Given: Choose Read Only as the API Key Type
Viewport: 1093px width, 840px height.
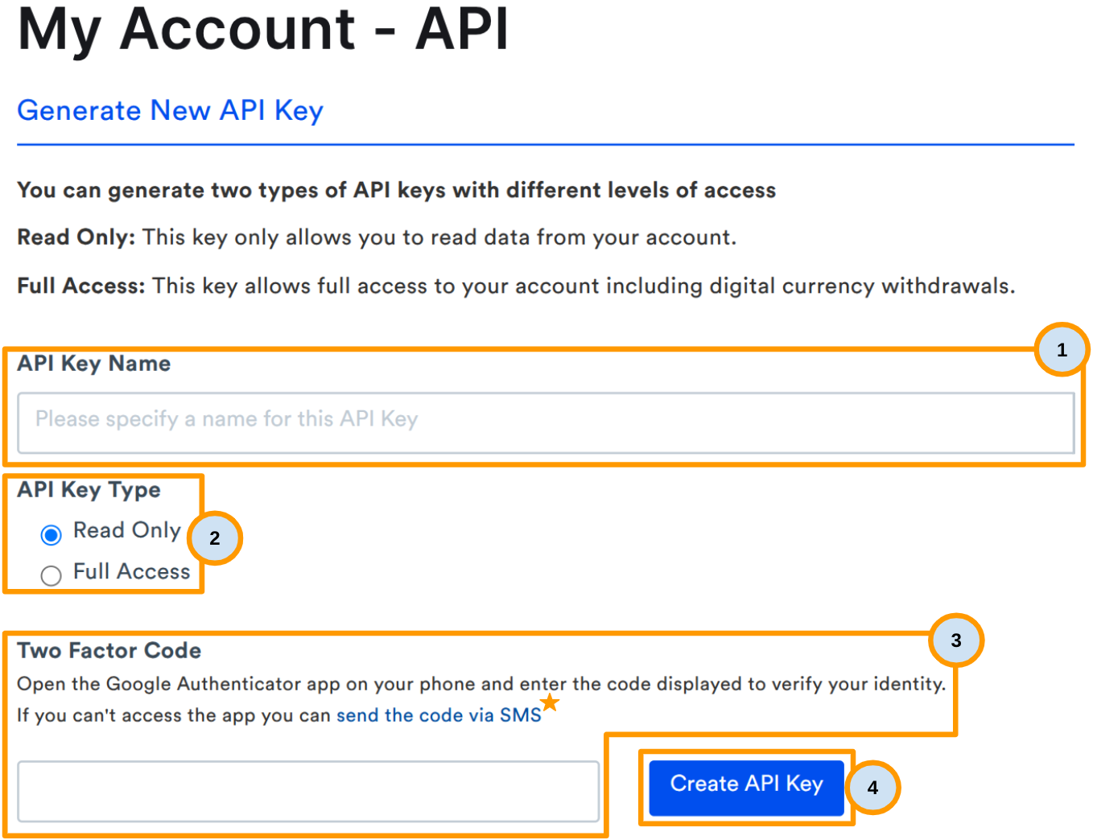Looking at the screenshot, I should pos(51,534).
